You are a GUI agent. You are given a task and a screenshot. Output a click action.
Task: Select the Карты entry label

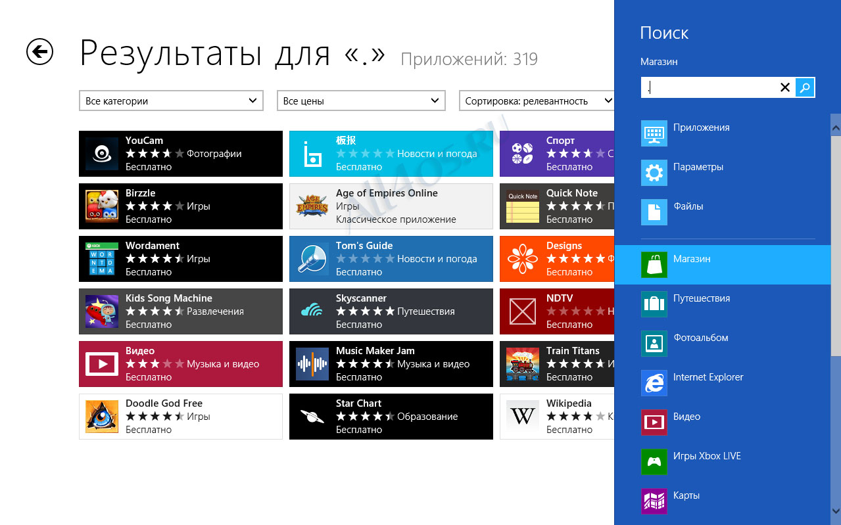click(686, 495)
